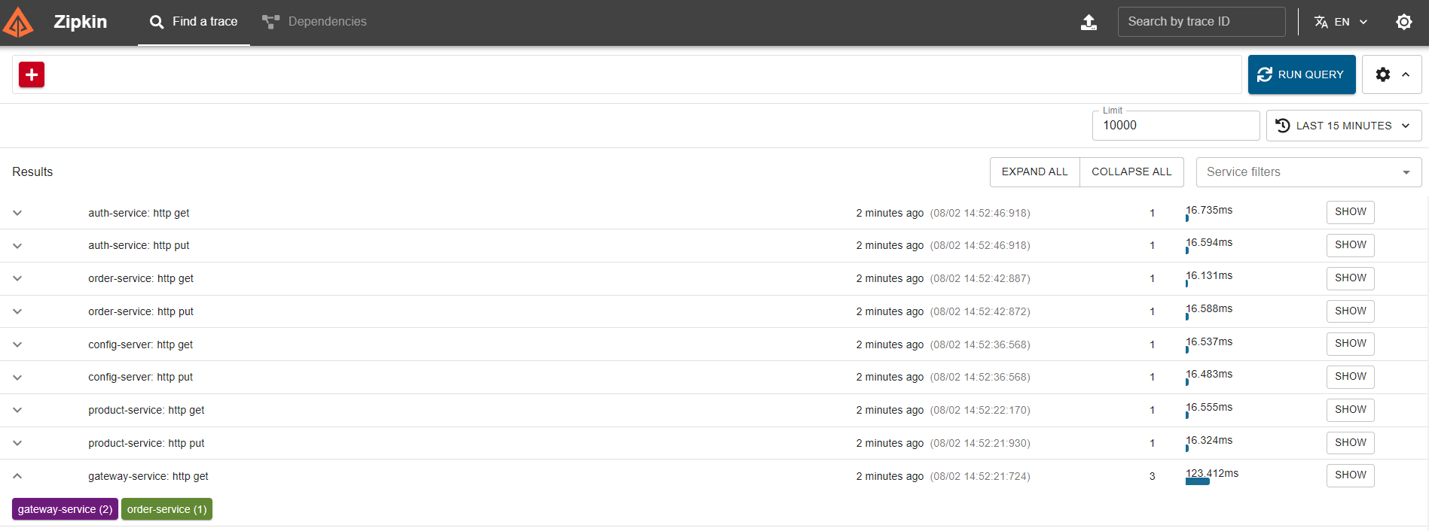Click the span count 3 for gateway-service
Image resolution: width=1429 pixels, height=531 pixels.
[1152, 476]
